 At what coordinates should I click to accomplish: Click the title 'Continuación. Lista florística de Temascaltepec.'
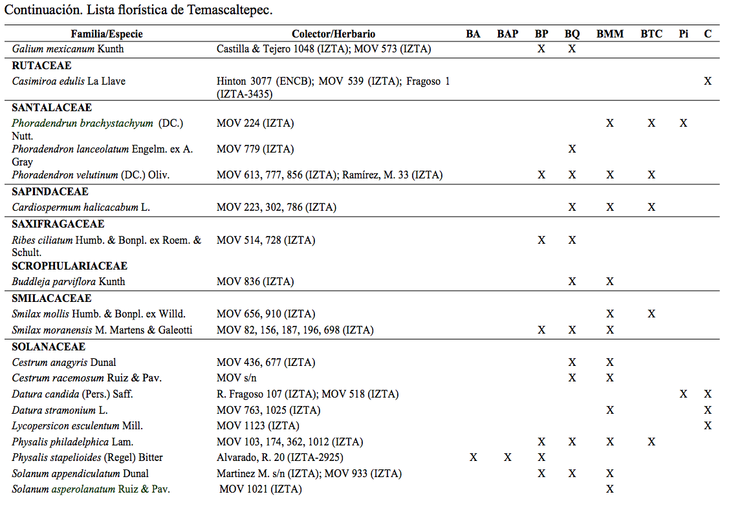point(138,10)
